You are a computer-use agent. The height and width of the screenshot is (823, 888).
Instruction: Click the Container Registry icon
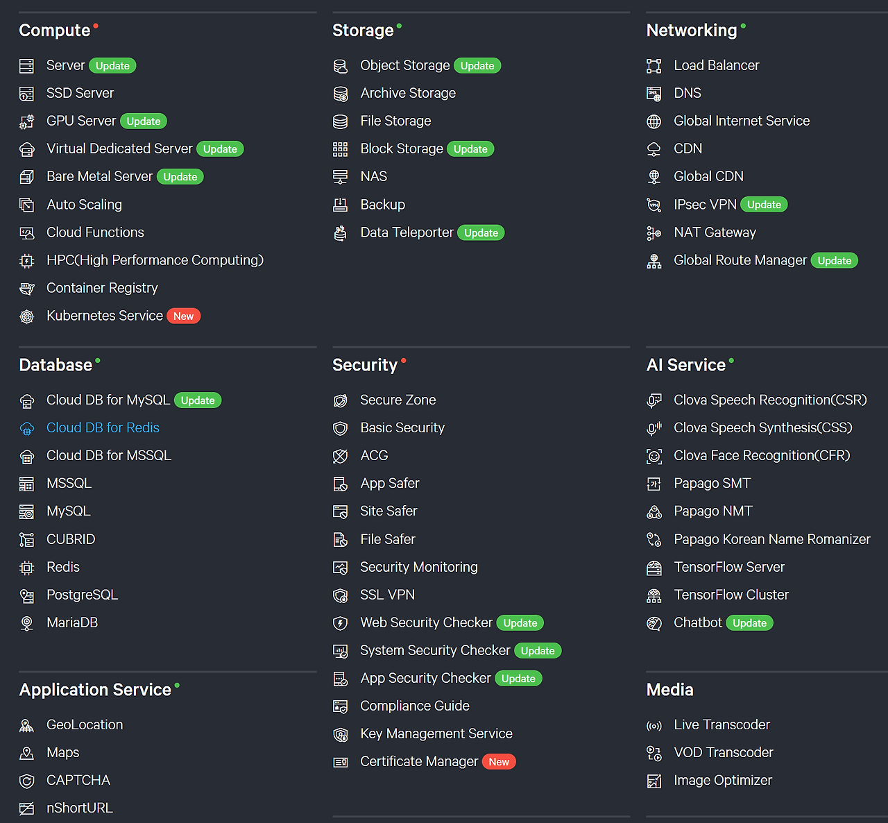click(x=26, y=288)
